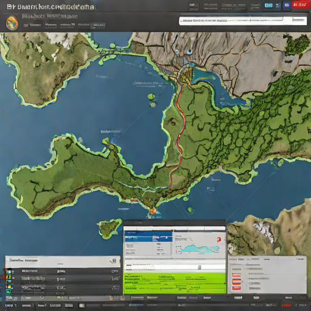Click the teal area chart thumbnail

[200, 249]
